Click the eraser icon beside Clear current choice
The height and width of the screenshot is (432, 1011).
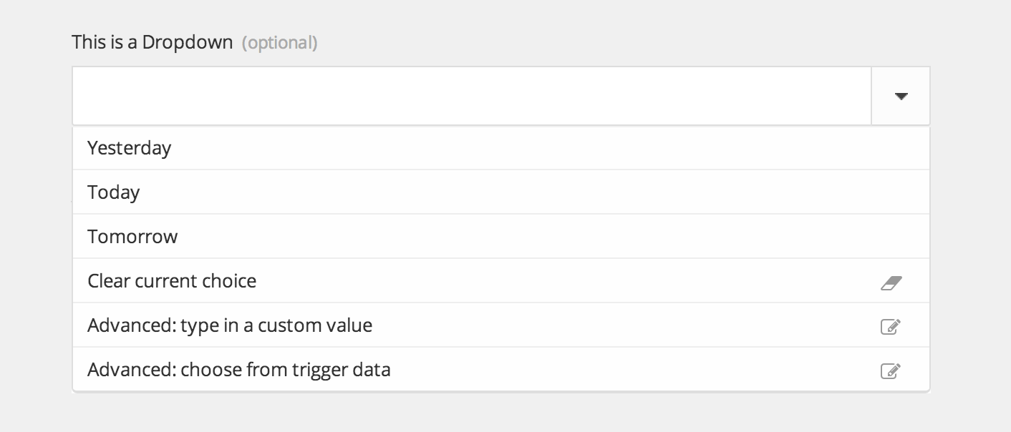[891, 283]
